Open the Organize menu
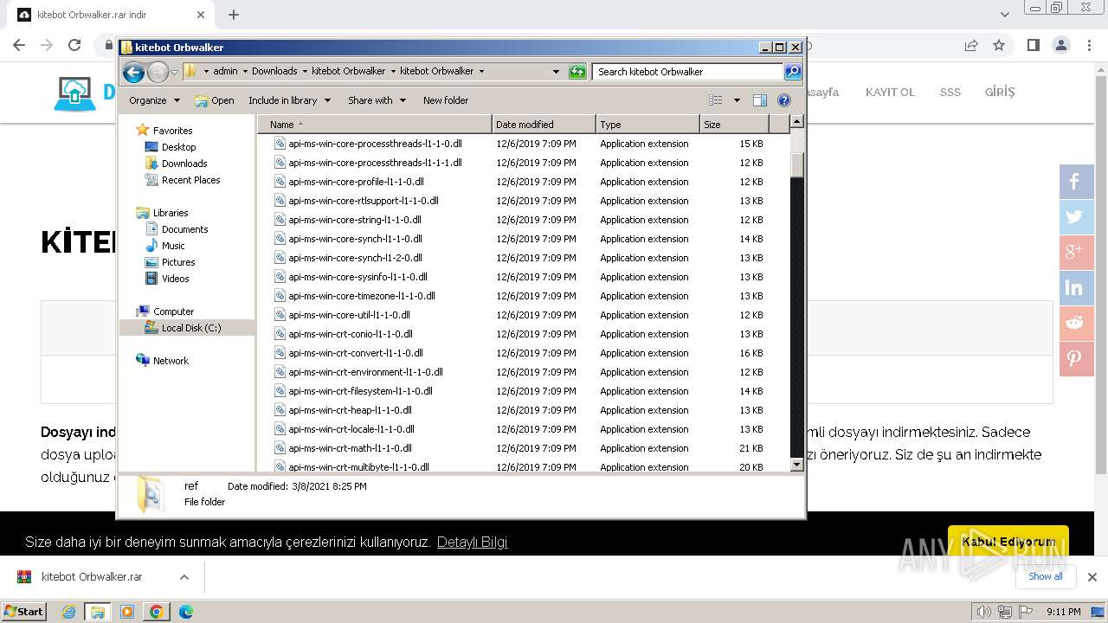 tap(154, 100)
